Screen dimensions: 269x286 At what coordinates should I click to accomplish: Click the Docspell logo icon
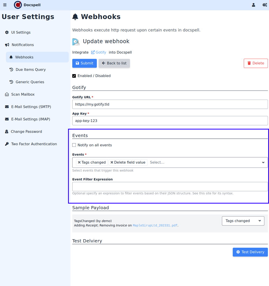tap(18, 5)
